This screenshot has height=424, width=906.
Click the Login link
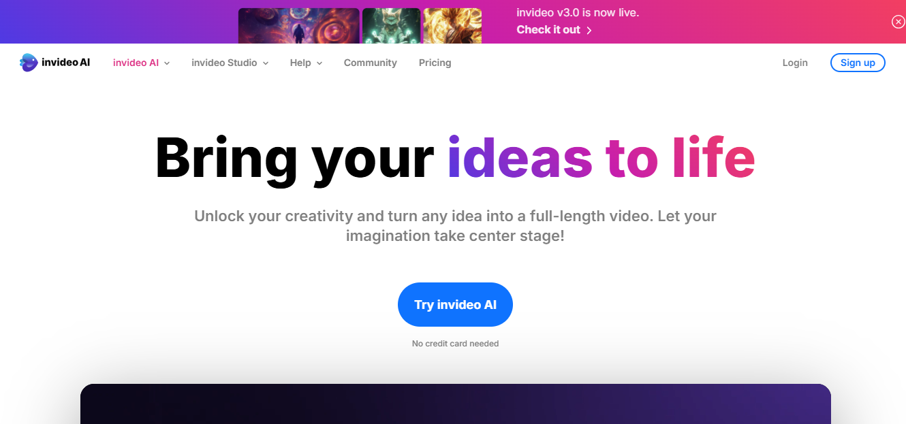tap(795, 63)
